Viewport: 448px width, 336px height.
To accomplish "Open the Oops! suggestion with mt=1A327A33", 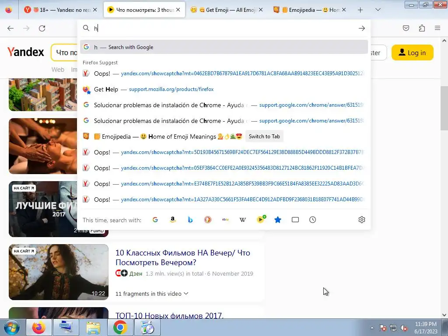I will 224,199.
